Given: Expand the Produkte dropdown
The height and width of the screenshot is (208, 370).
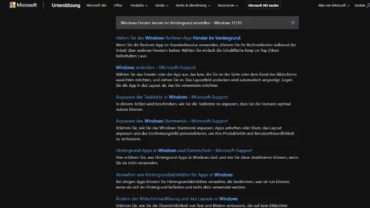Looking at the screenshot, I should coord(139,5).
